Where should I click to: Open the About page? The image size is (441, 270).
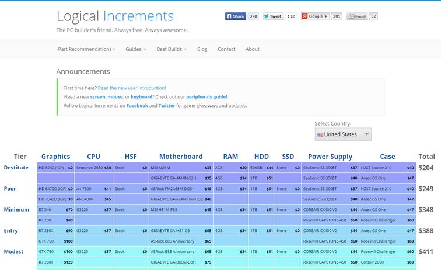[252, 49]
